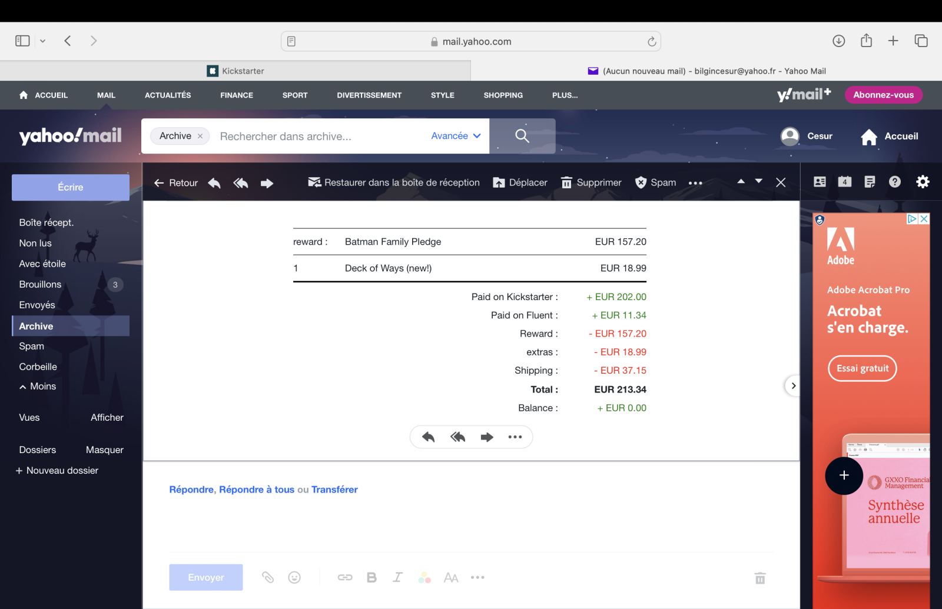Open the text color picker icon
The image size is (942, 609).
(x=424, y=577)
